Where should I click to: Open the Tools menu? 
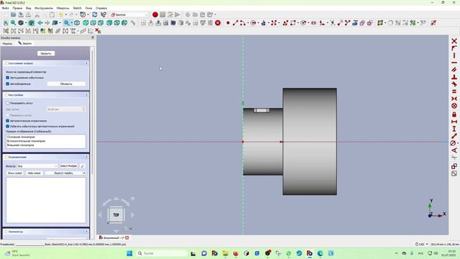[44, 8]
